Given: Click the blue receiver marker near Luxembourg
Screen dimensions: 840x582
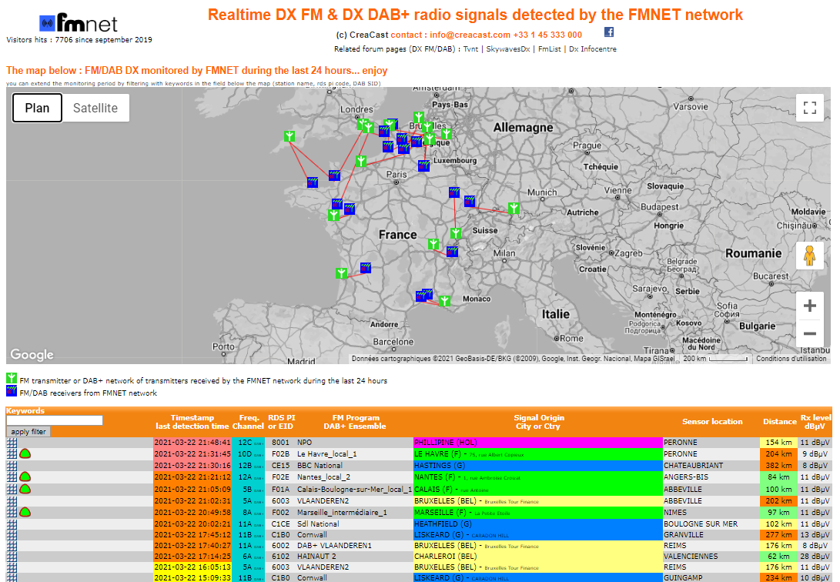Looking at the screenshot, I should click(423, 166).
